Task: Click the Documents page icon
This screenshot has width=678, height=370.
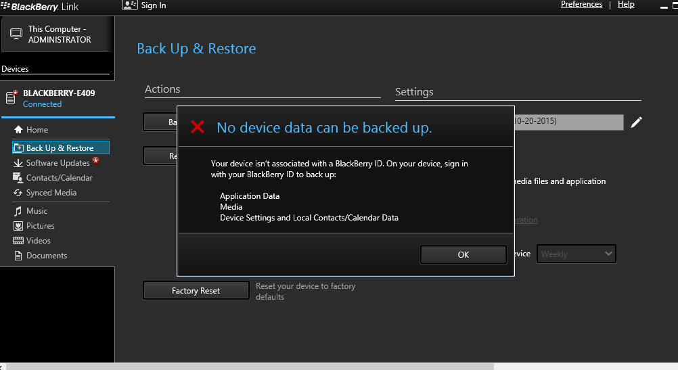Action: [18, 256]
